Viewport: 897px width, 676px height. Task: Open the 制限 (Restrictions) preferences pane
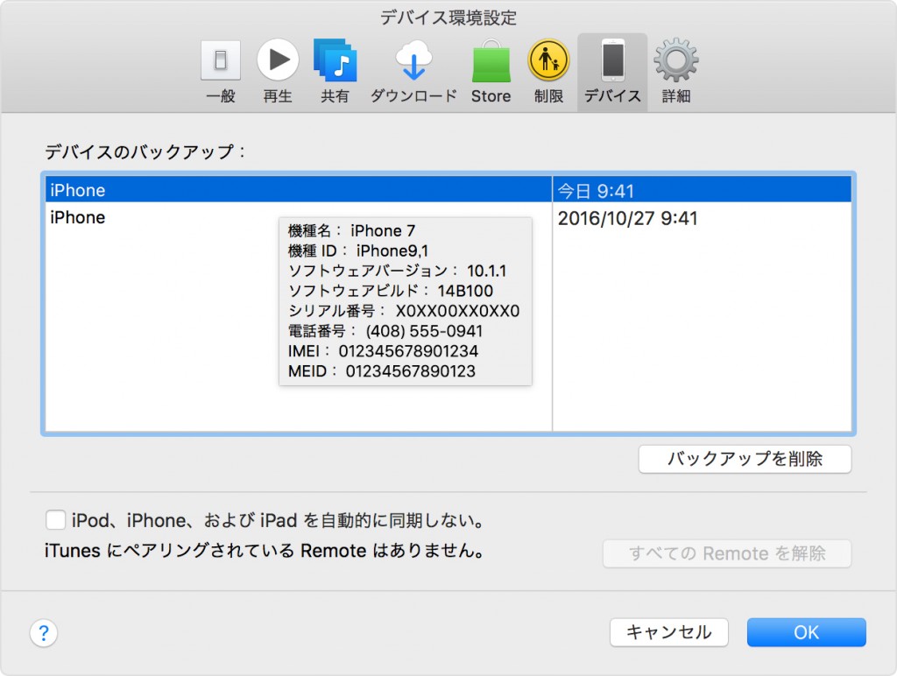(x=548, y=72)
